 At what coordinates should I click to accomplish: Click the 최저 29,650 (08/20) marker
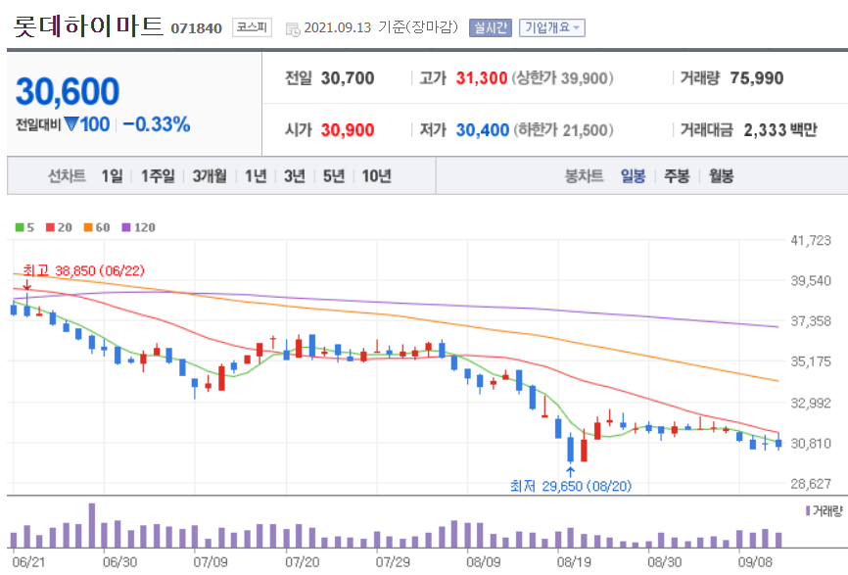[571, 486]
